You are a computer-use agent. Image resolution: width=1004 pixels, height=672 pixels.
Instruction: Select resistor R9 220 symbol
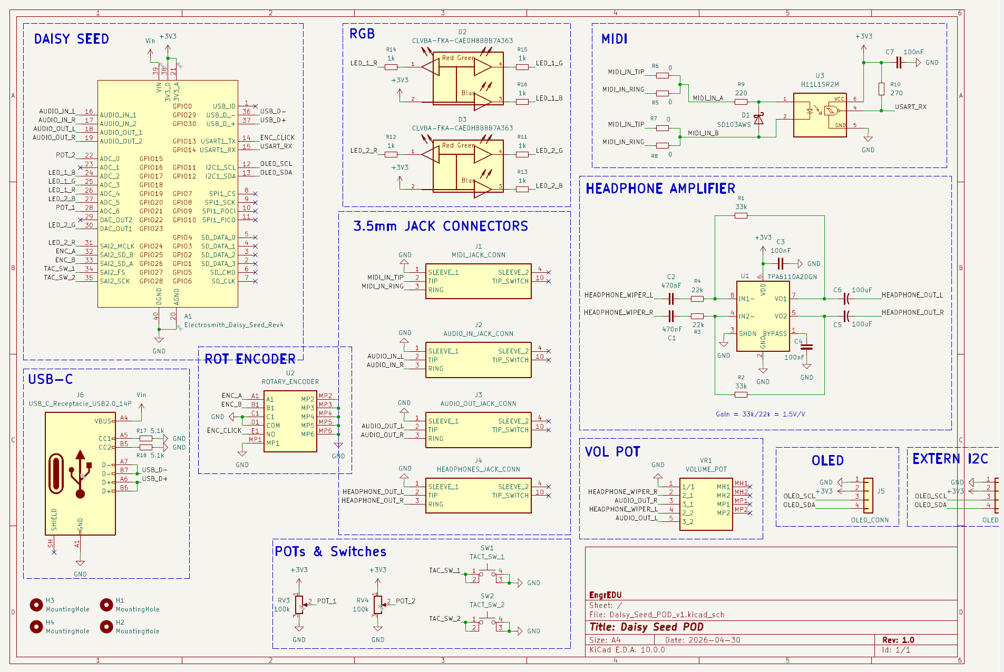(x=741, y=102)
